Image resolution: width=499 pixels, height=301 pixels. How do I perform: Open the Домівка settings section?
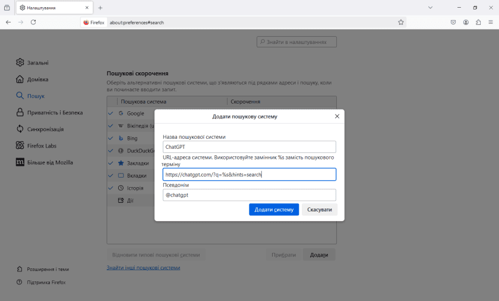tap(32, 79)
